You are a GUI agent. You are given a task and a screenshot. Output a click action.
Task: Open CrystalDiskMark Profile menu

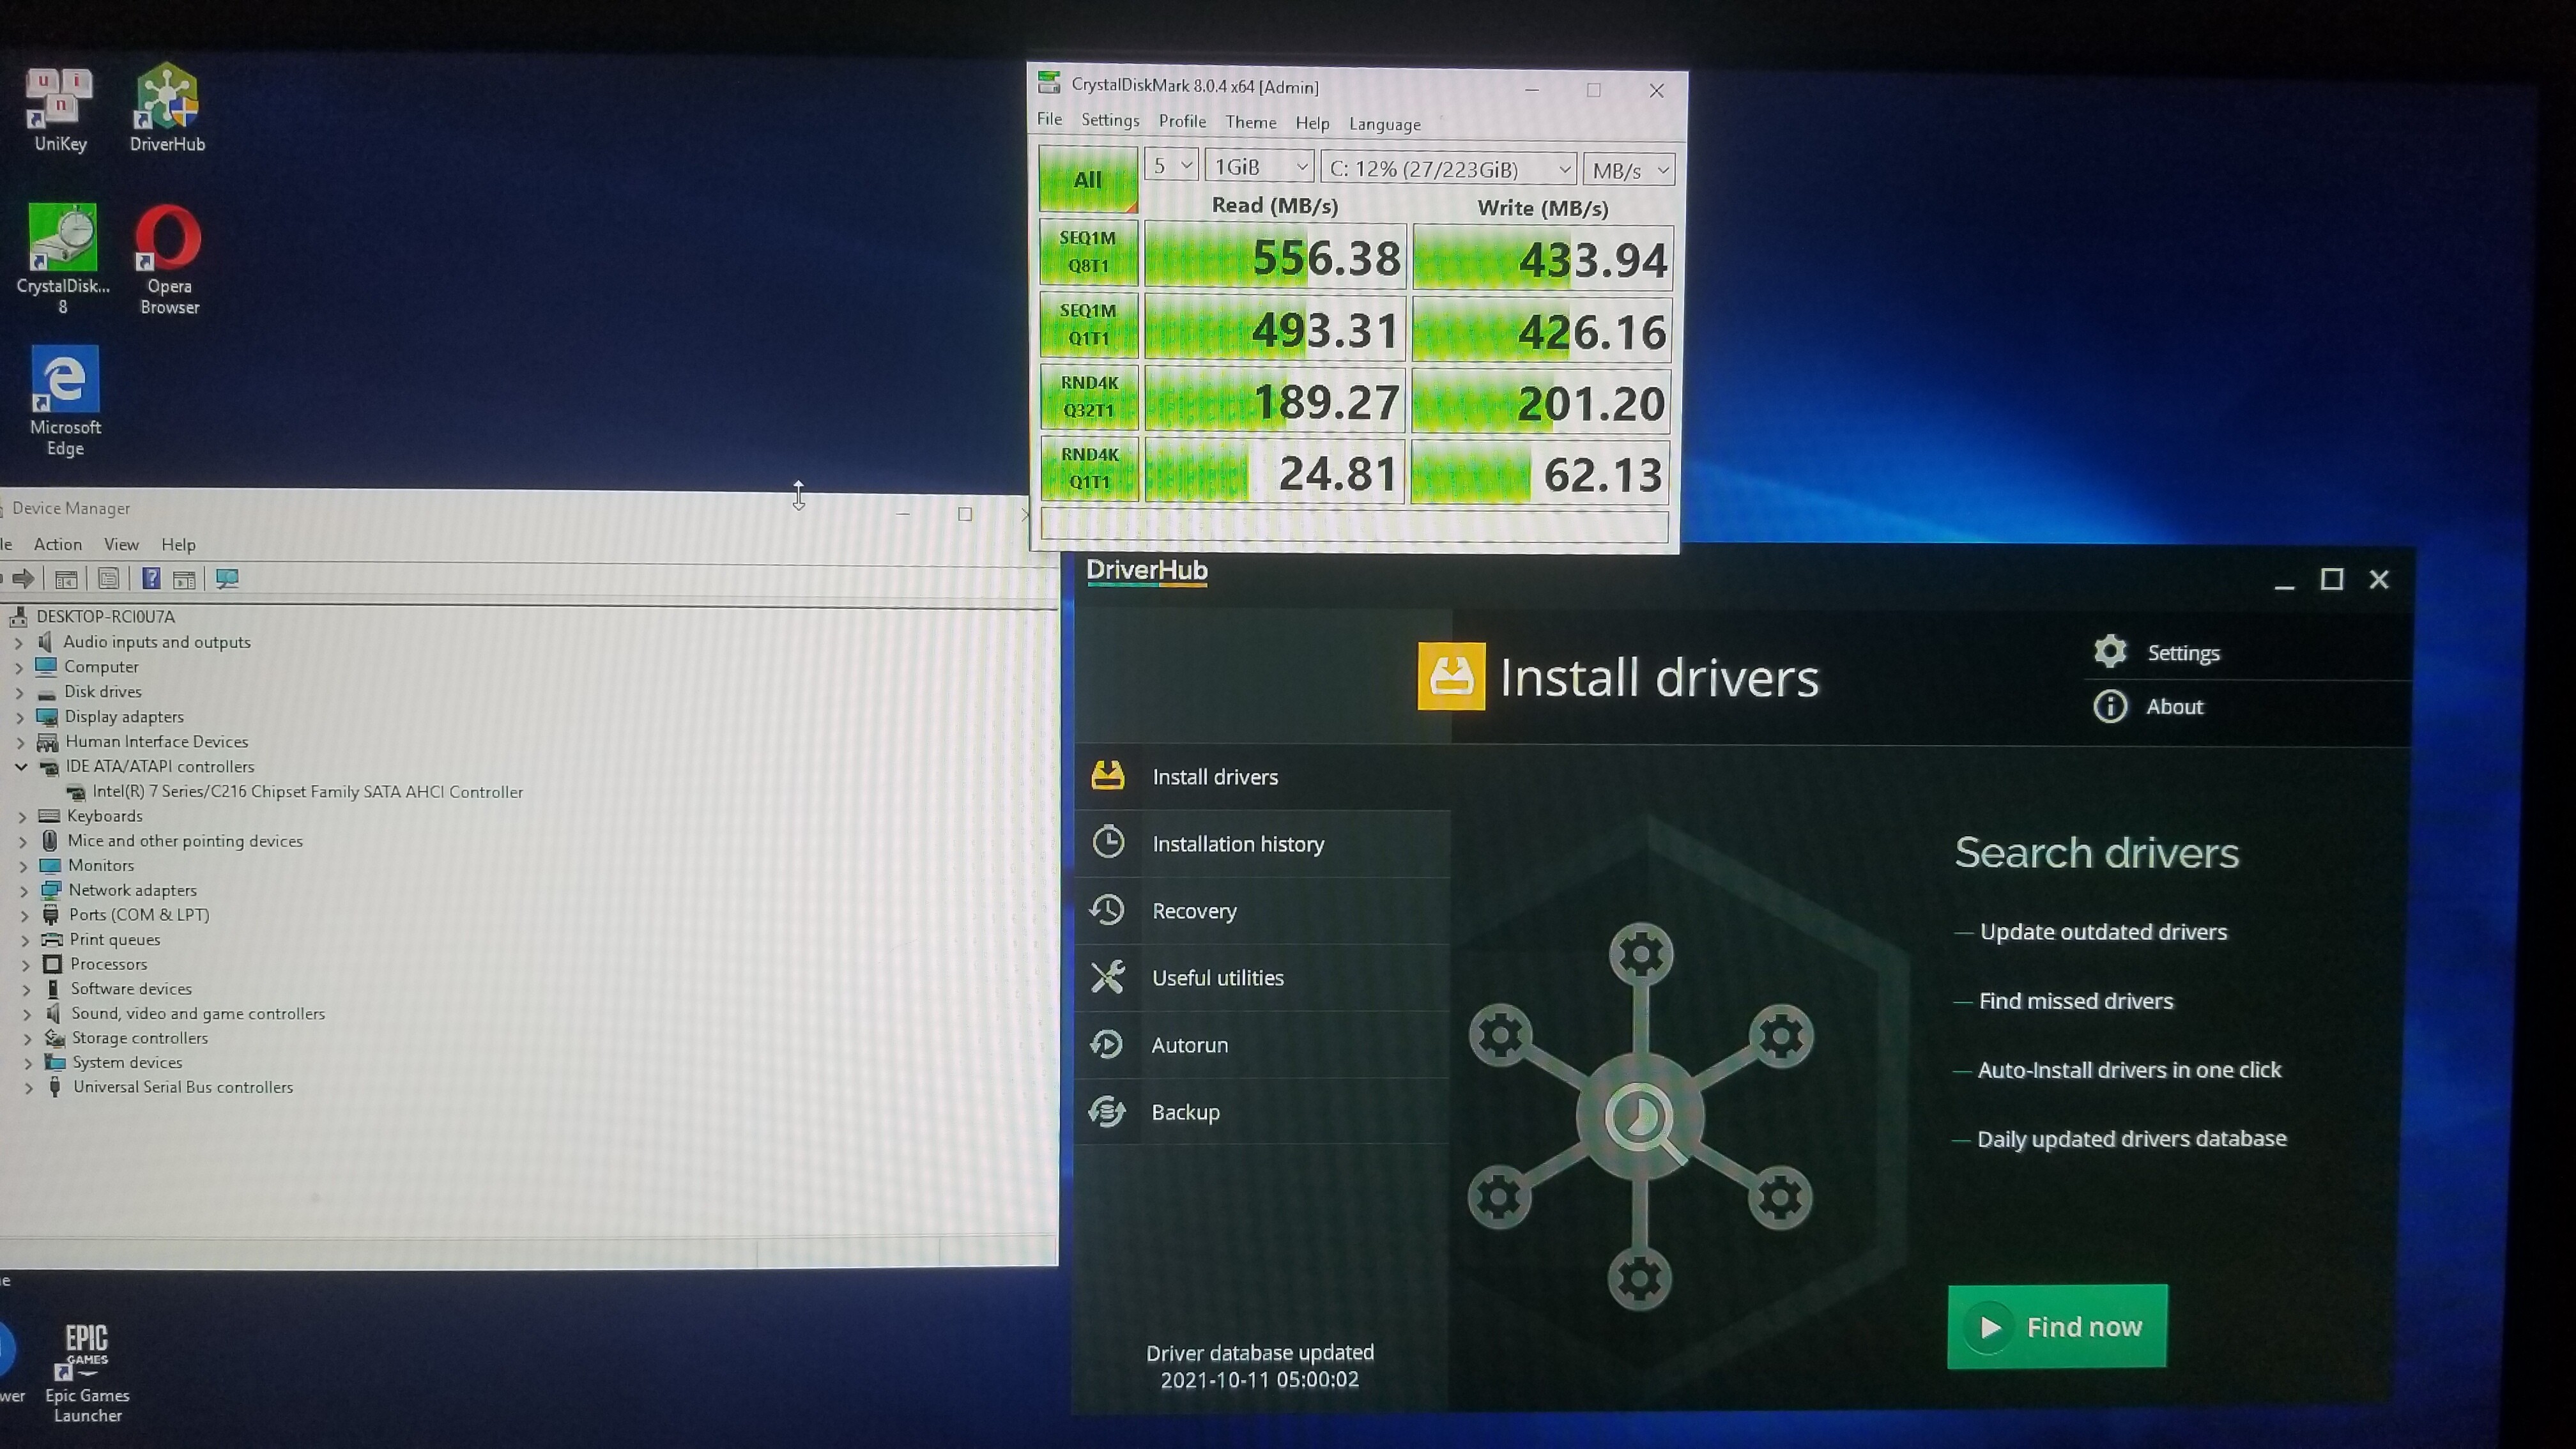pyautogui.click(x=1182, y=121)
